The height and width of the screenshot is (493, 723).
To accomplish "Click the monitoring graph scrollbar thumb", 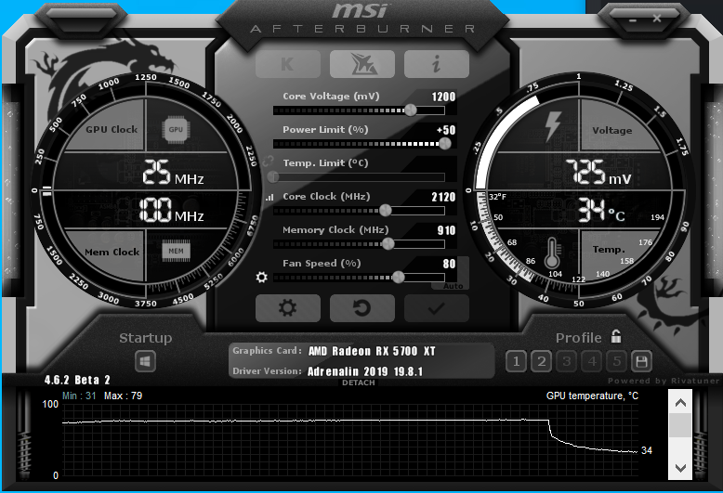I will tap(680, 425).
